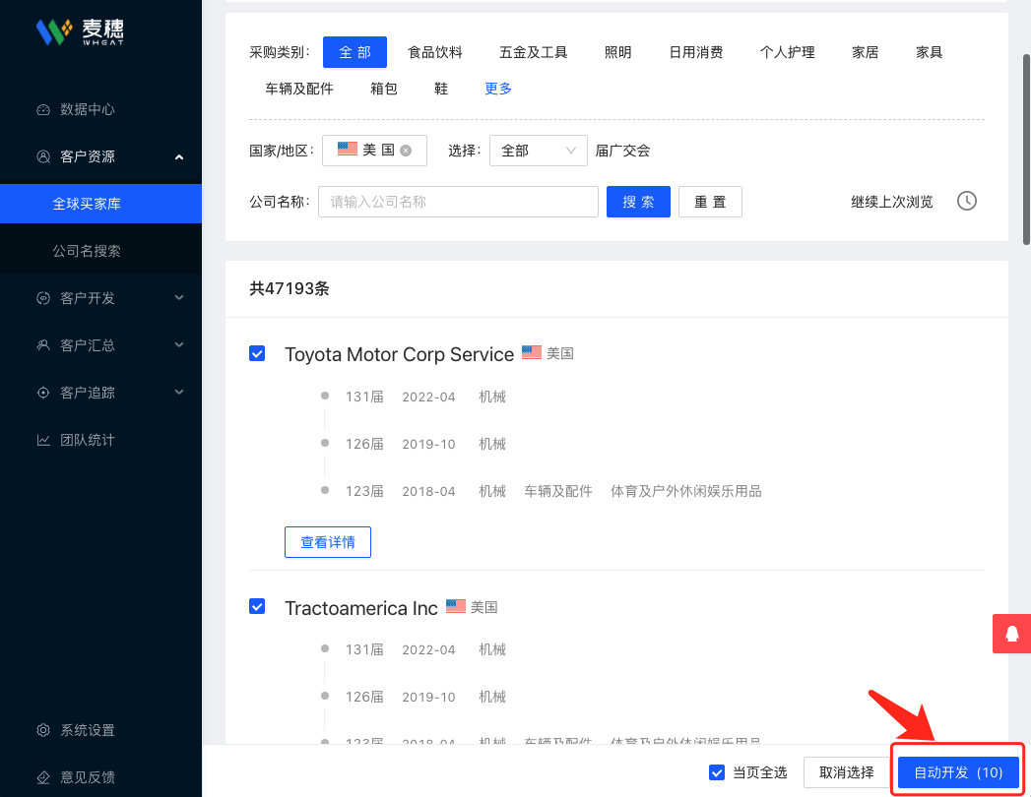Click 共47193条 result count

tap(290, 289)
